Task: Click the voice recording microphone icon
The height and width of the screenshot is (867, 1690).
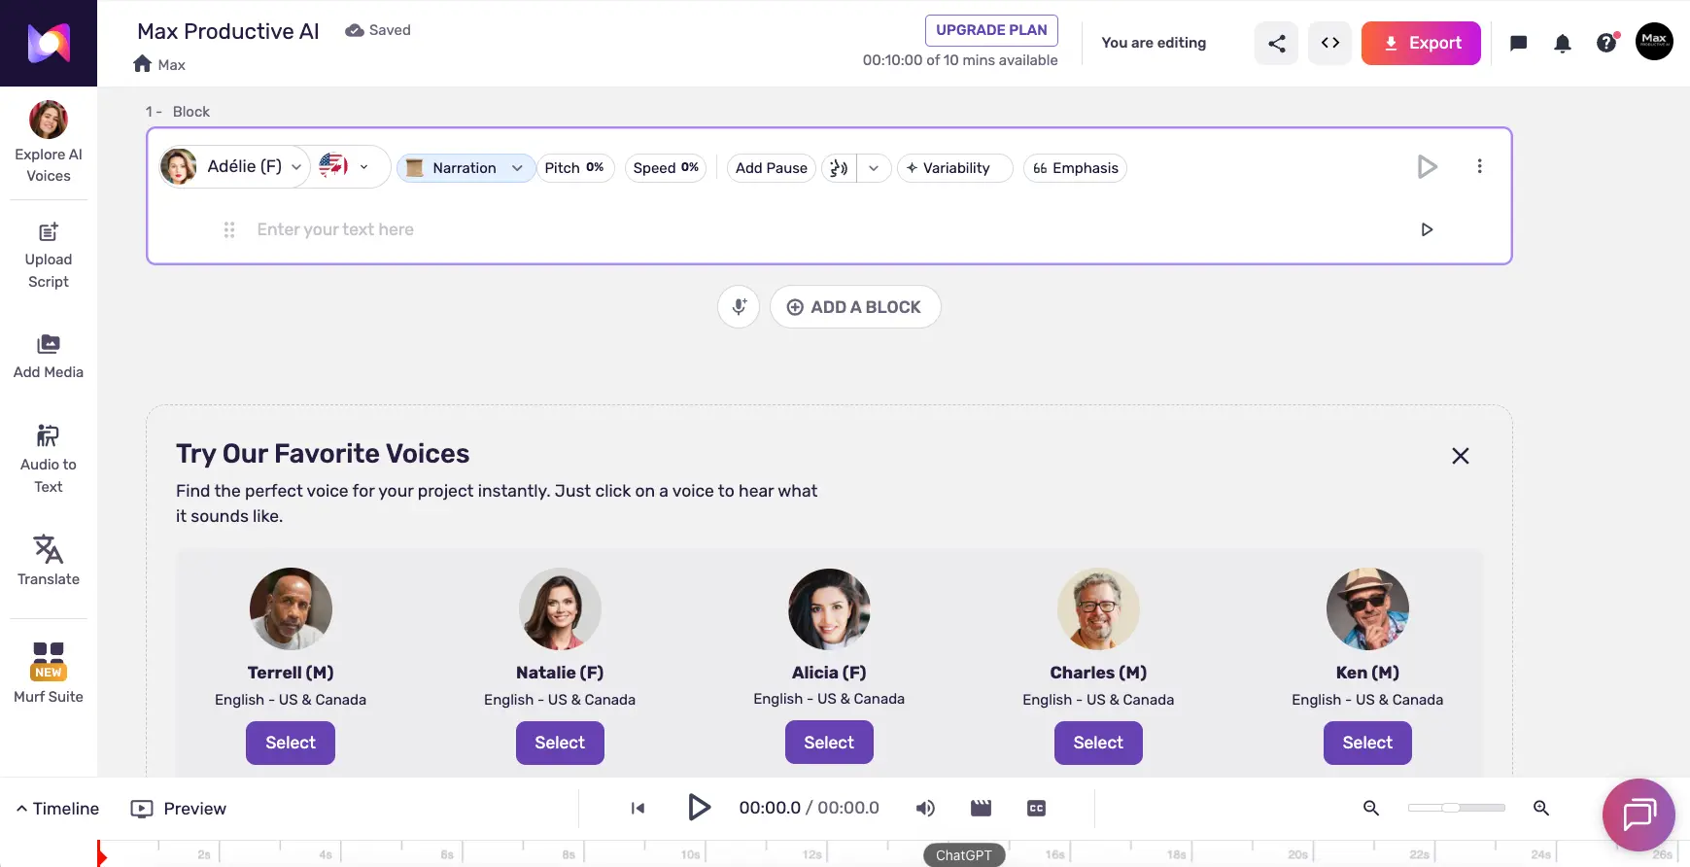Action: coord(739,307)
